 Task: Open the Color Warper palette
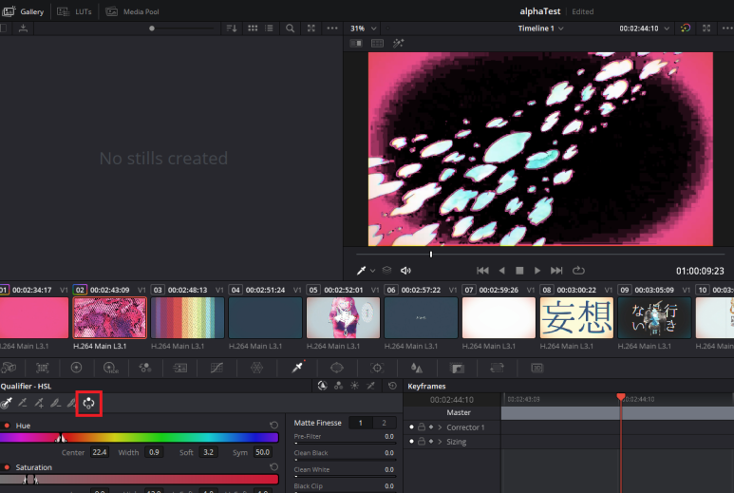click(x=256, y=368)
